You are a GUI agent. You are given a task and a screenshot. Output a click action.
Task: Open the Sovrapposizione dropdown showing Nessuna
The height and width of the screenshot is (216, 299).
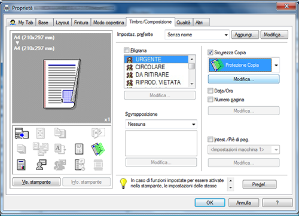(x=161, y=124)
